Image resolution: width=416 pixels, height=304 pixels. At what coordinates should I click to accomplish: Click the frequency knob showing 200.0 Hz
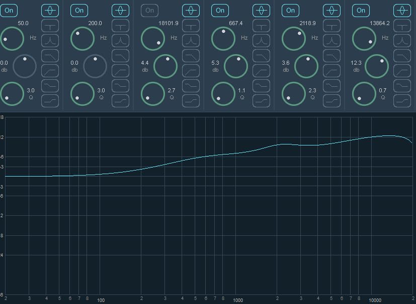click(82, 39)
